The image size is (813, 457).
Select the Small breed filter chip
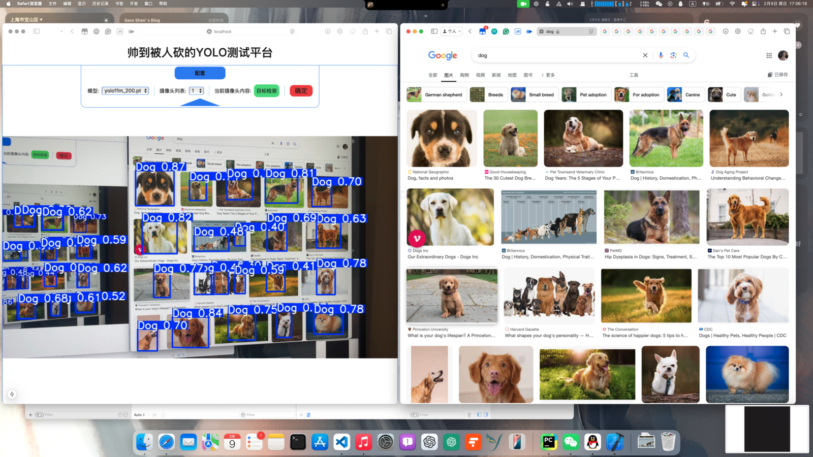coord(534,94)
